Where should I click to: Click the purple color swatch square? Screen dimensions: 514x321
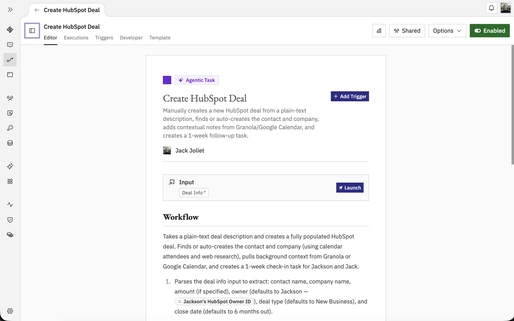click(167, 80)
